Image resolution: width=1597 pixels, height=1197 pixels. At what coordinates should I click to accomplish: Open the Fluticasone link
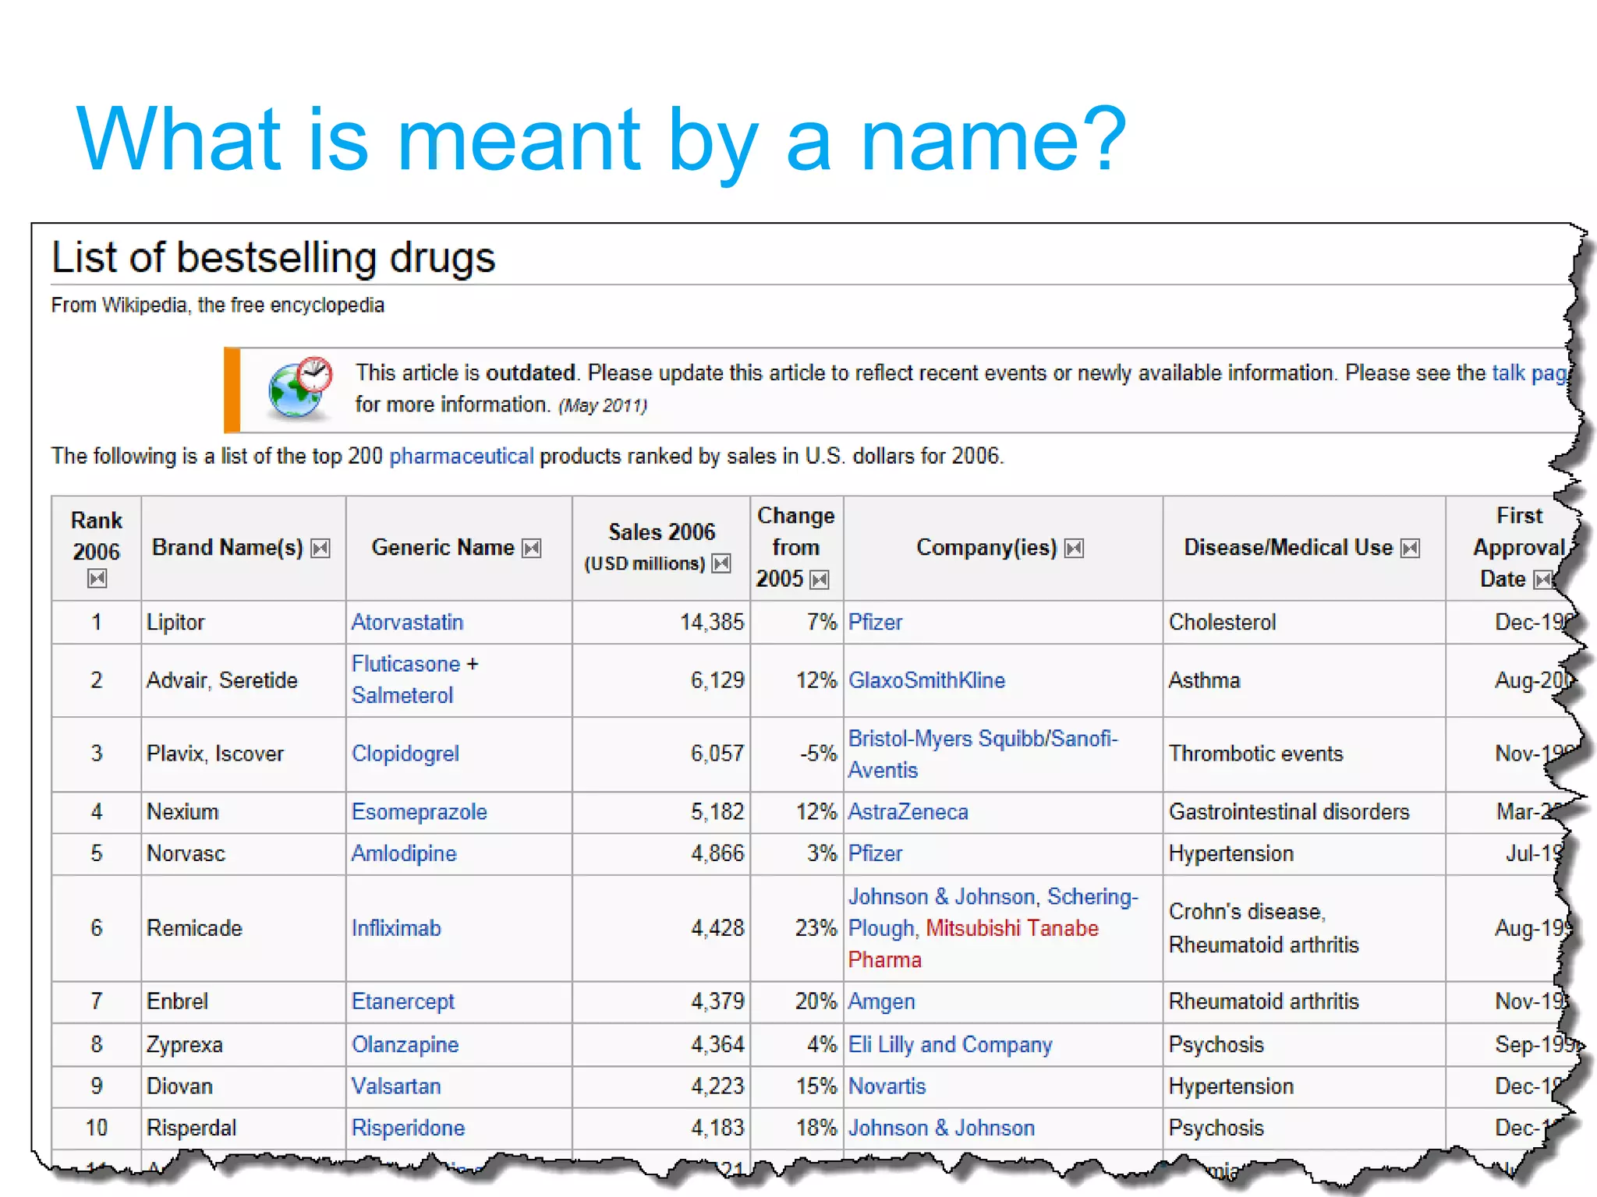[405, 664]
